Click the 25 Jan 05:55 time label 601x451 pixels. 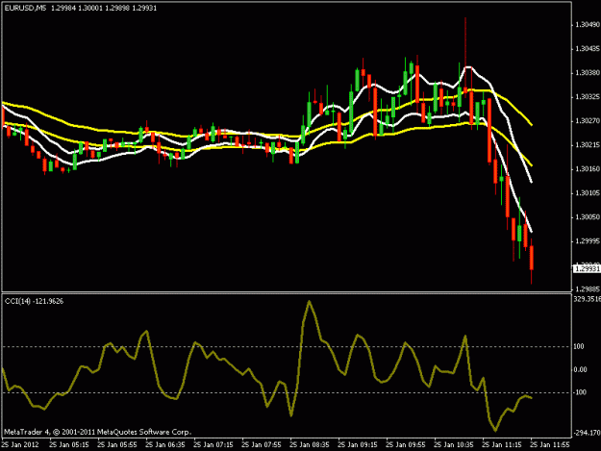click(x=117, y=445)
